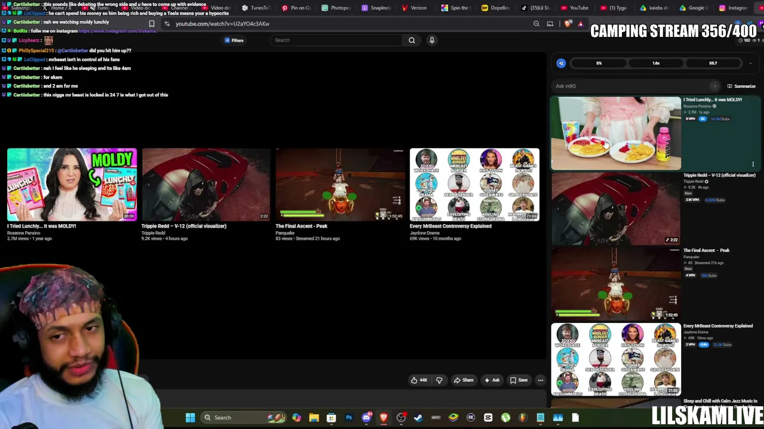764x429 pixels.
Task: Switch to the Photopea tab
Action: pyautogui.click(x=336, y=8)
